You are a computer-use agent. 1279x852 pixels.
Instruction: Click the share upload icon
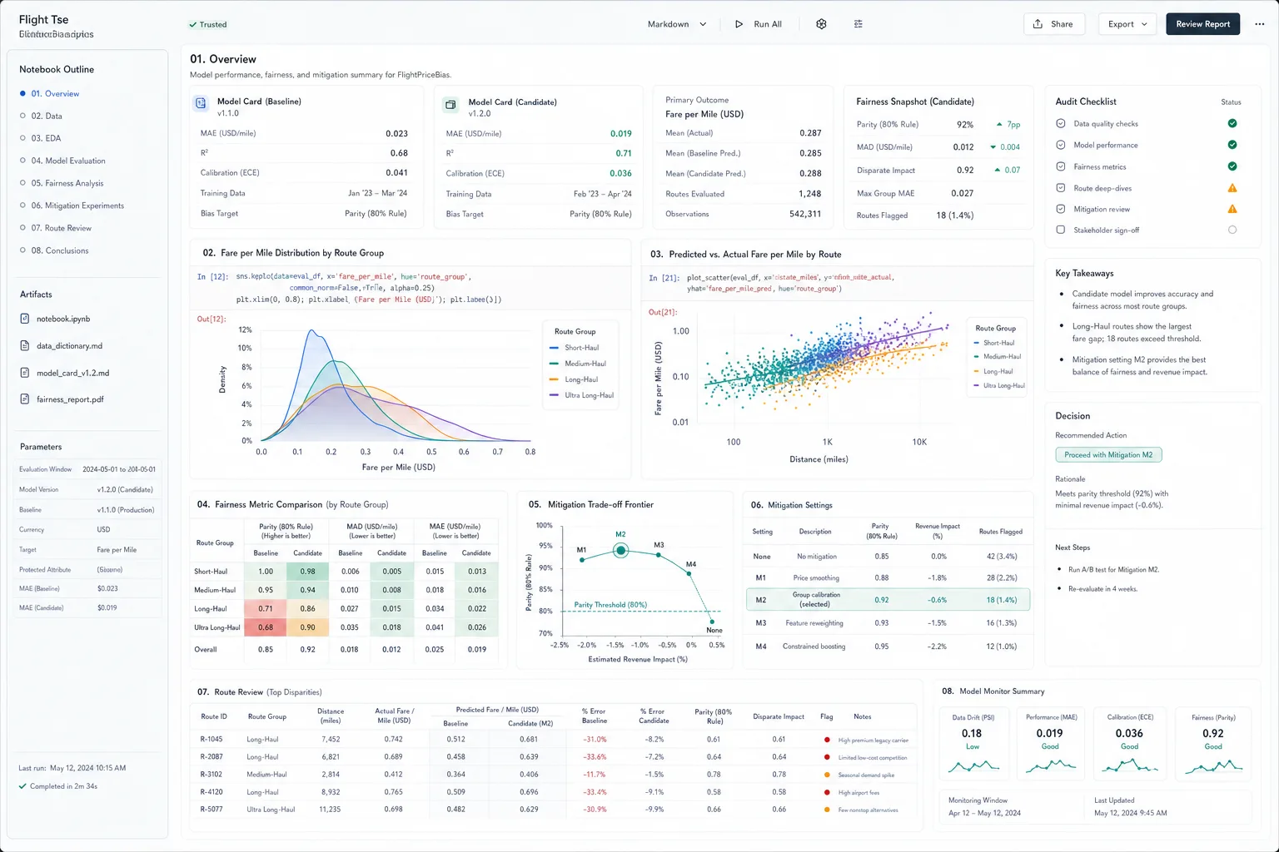click(x=1038, y=24)
